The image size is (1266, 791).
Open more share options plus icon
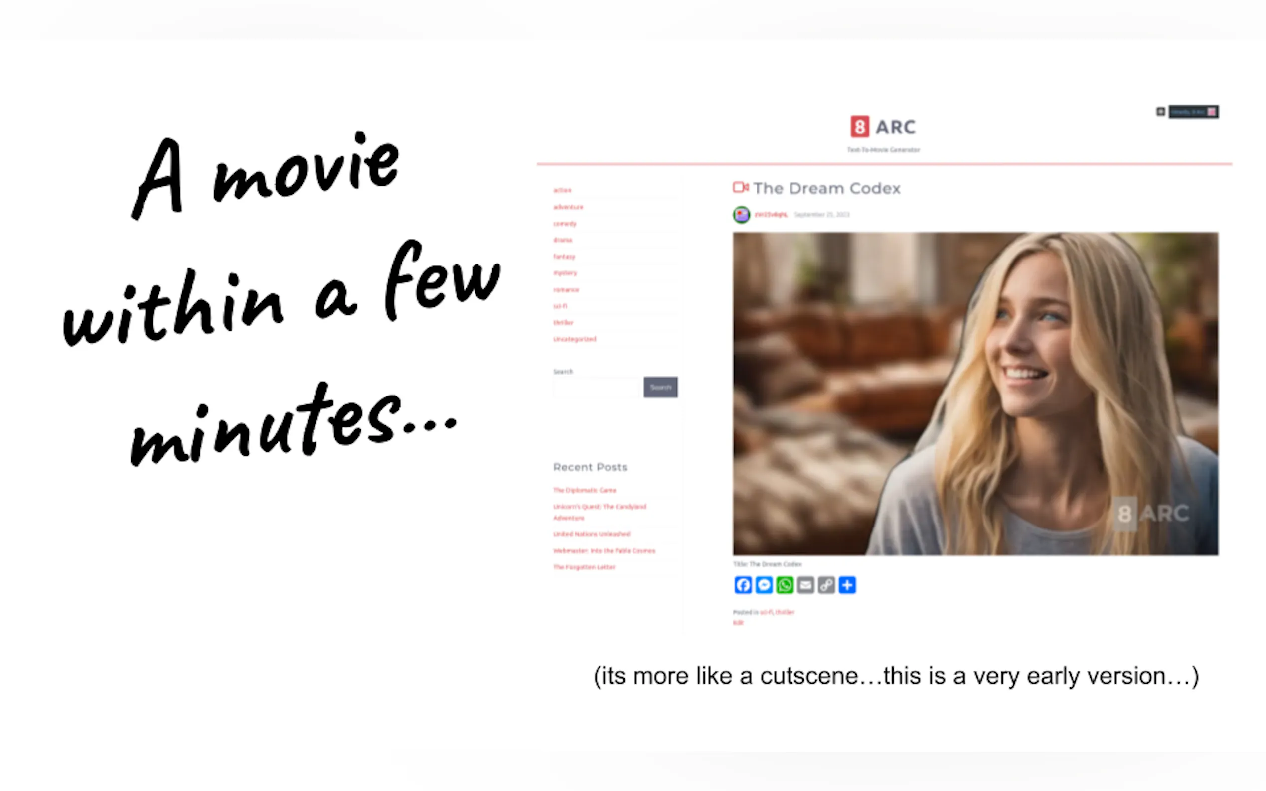tap(847, 585)
